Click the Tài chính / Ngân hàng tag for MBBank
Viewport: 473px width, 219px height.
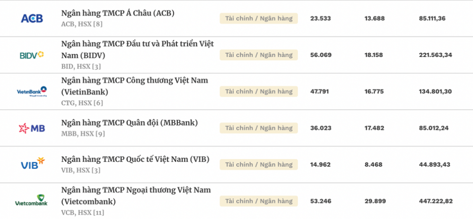click(259, 128)
